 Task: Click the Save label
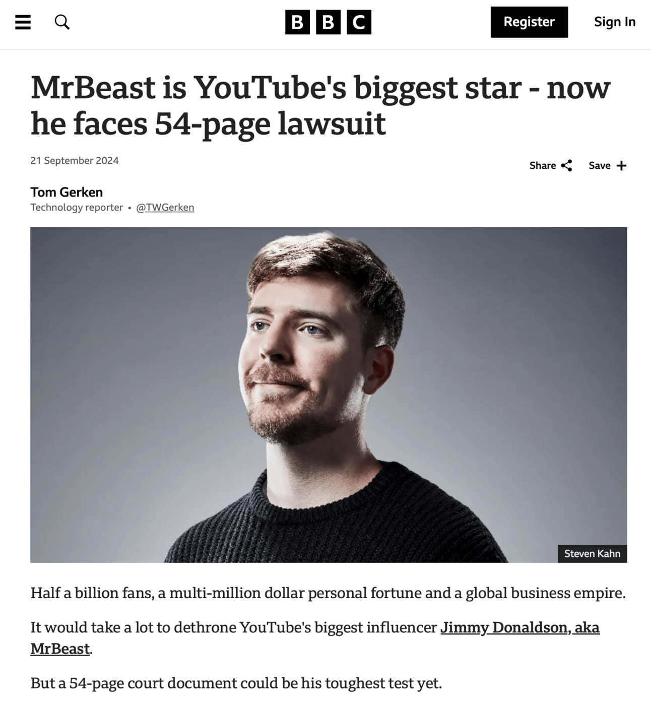tap(600, 166)
